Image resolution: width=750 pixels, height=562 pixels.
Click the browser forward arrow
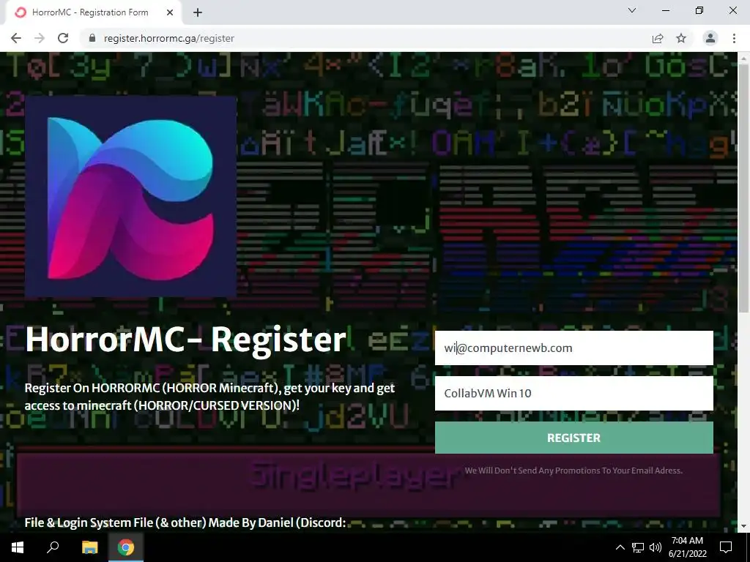point(40,38)
